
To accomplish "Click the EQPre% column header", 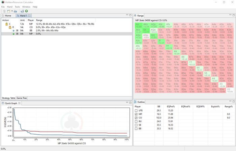I will (171, 106).
